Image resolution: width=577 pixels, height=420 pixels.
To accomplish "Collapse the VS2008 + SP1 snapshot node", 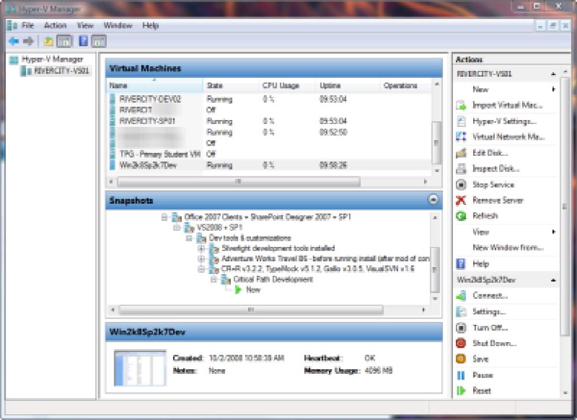I will click(177, 228).
